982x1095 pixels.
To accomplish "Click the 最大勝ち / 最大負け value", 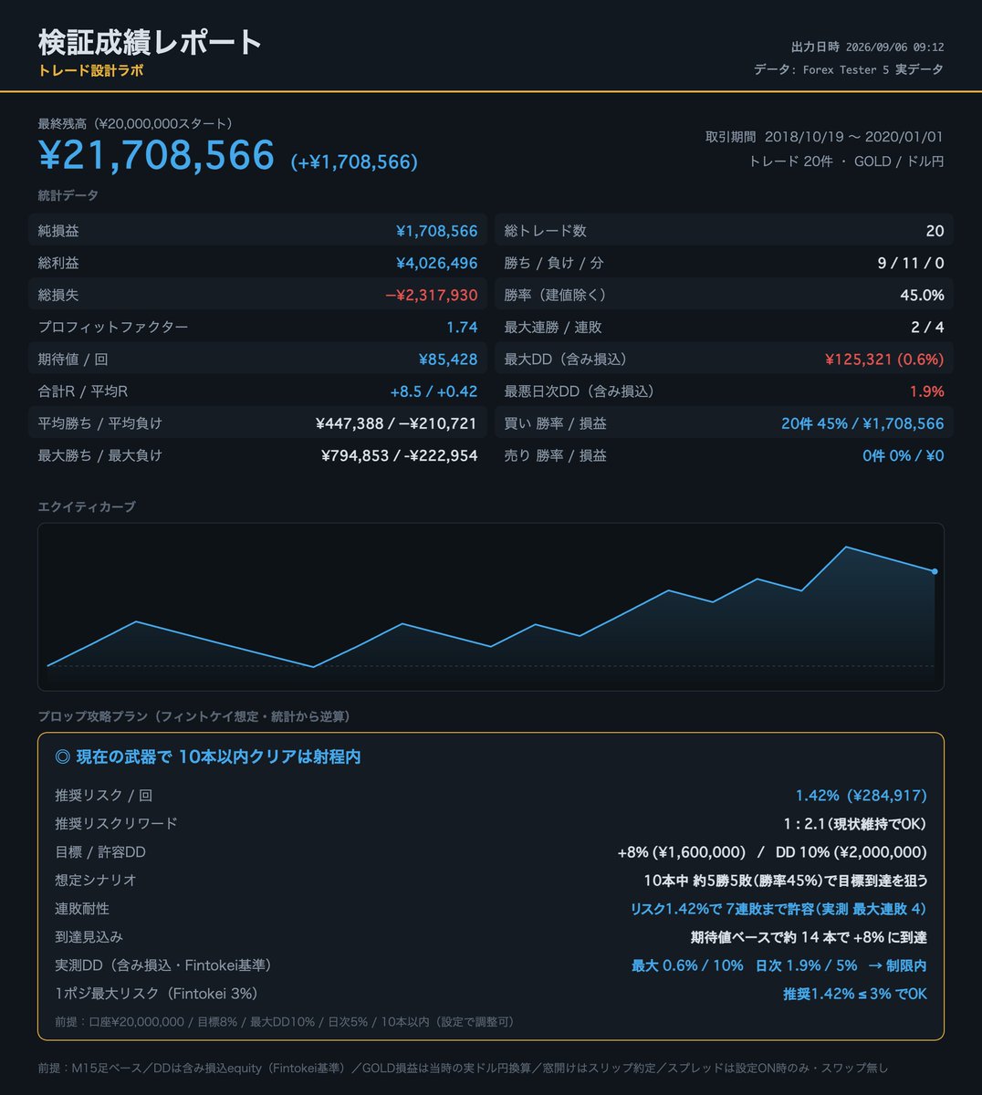I will 399,455.
